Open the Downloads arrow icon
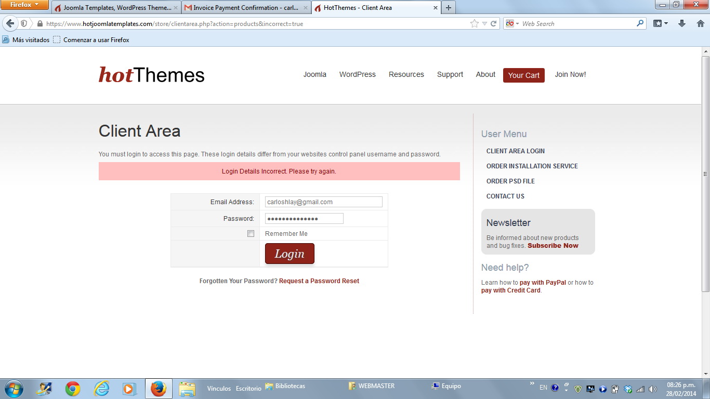710x399 pixels. point(682,23)
